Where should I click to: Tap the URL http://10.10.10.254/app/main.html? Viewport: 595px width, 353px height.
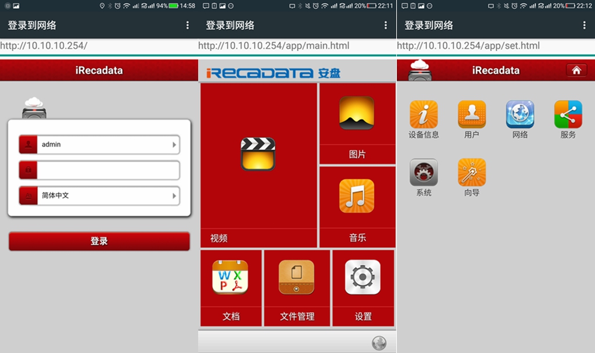point(274,45)
